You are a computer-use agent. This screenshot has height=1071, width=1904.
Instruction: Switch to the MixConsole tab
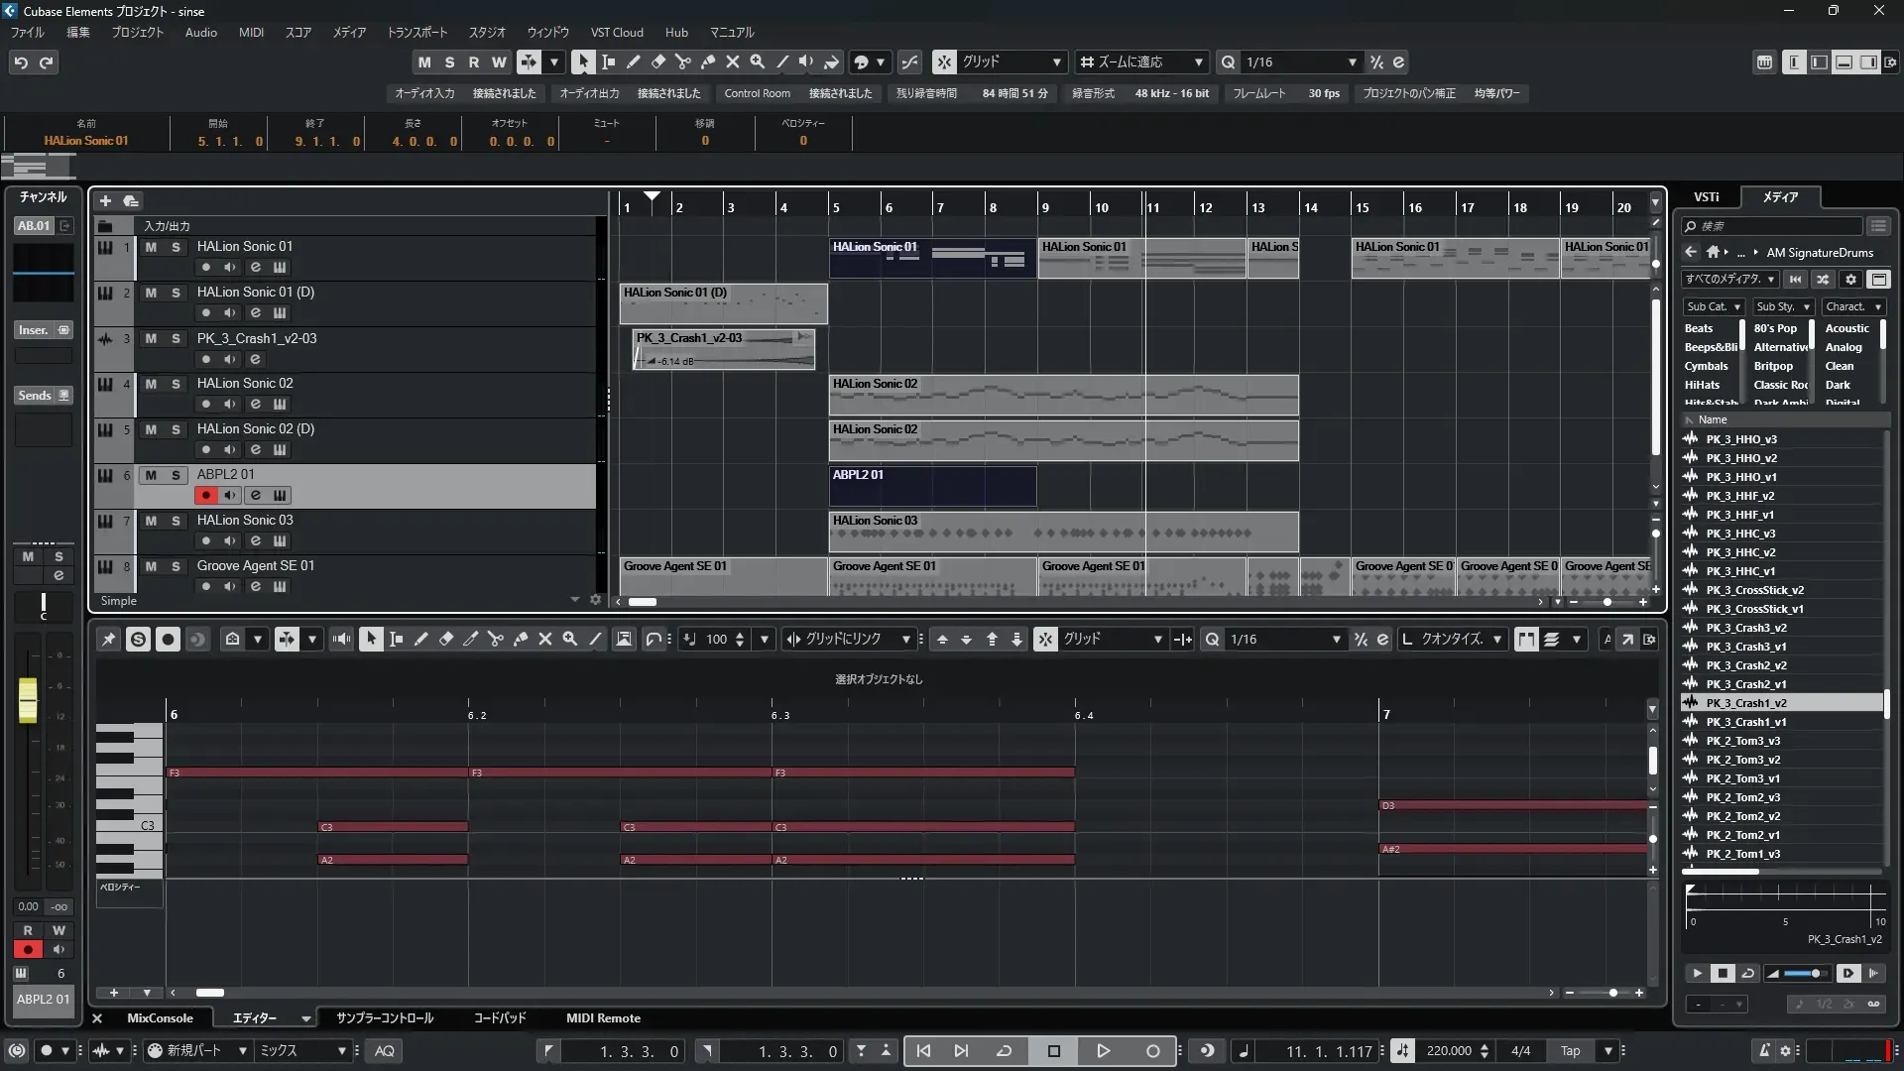point(160,1018)
